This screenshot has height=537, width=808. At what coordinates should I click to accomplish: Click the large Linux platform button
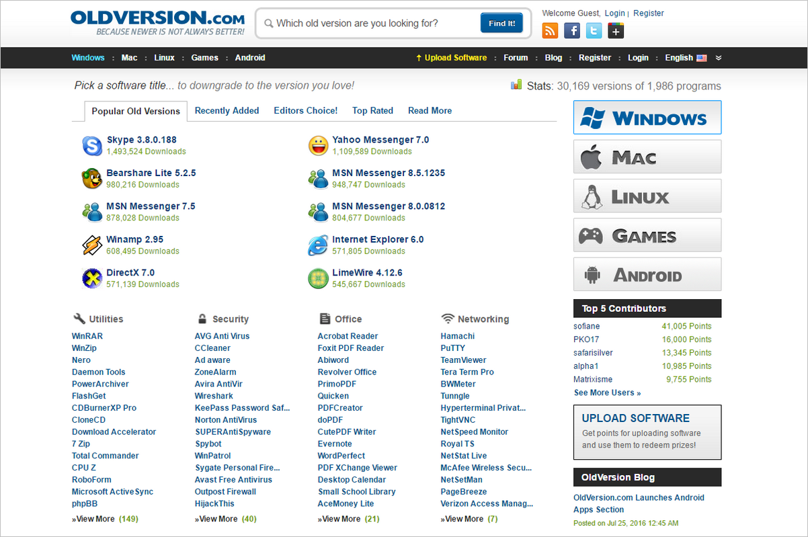coord(647,196)
